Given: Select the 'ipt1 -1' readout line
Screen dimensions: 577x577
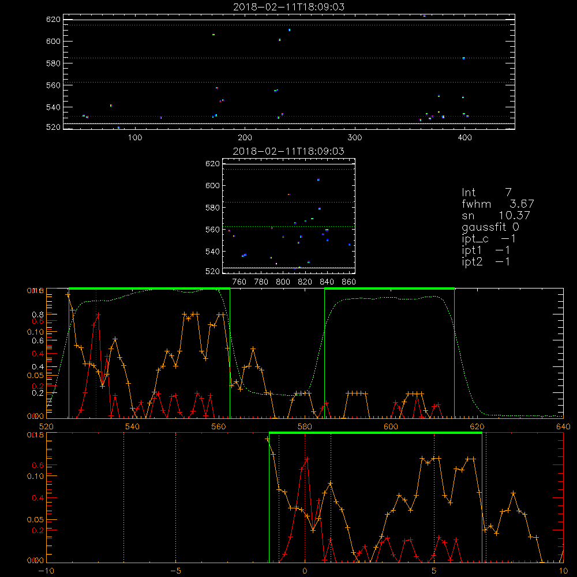Looking at the screenshot, I should point(486,250).
